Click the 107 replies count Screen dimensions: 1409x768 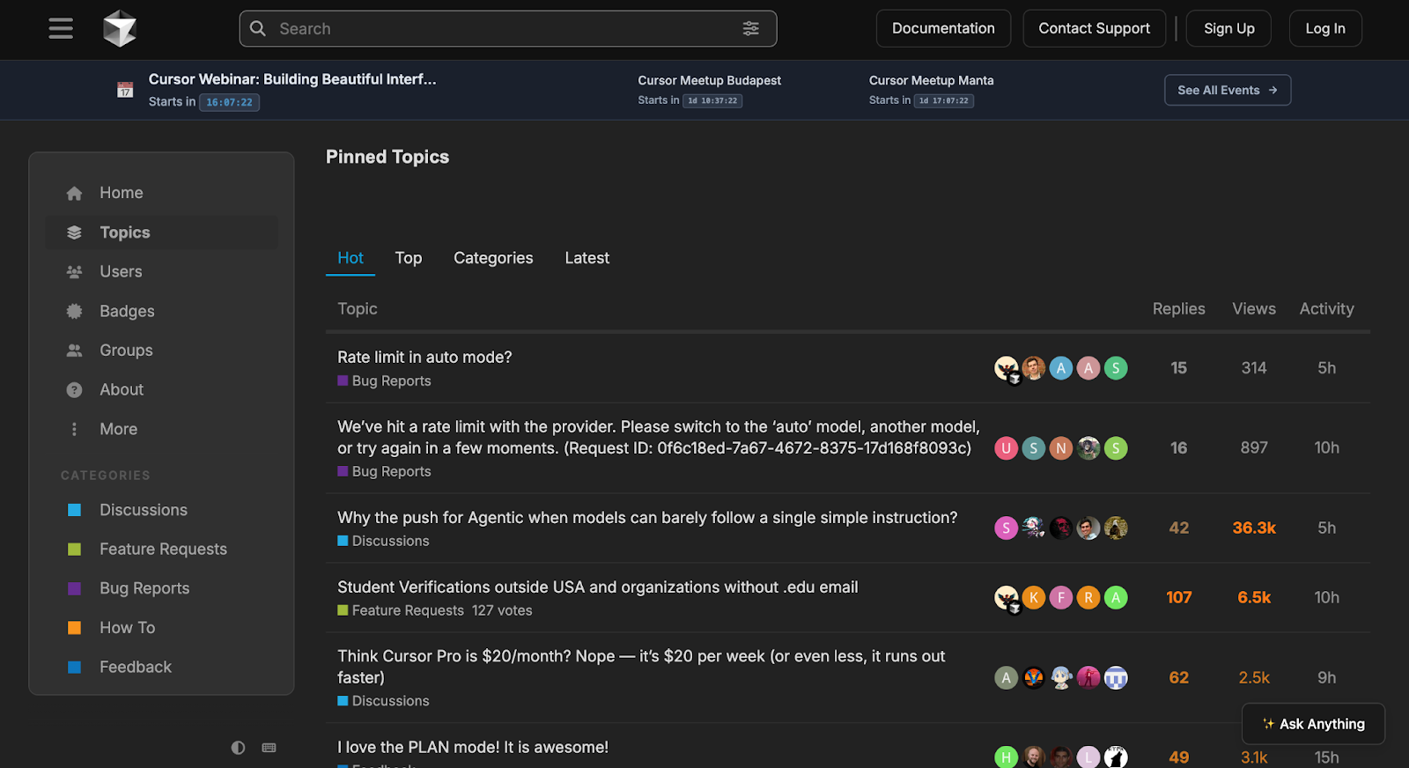pos(1178,598)
